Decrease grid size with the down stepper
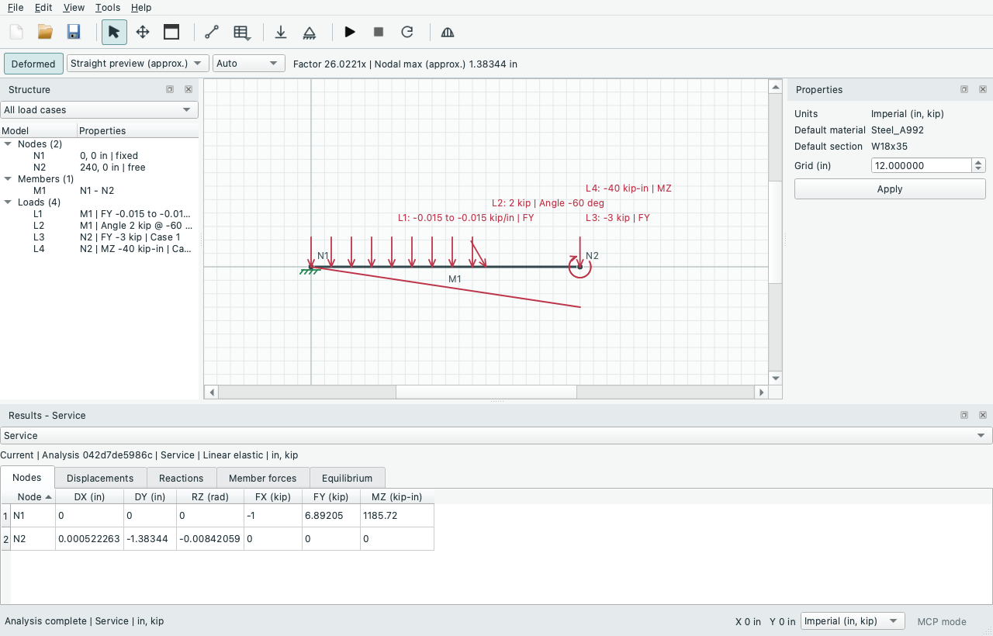This screenshot has width=993, height=636. click(x=978, y=169)
